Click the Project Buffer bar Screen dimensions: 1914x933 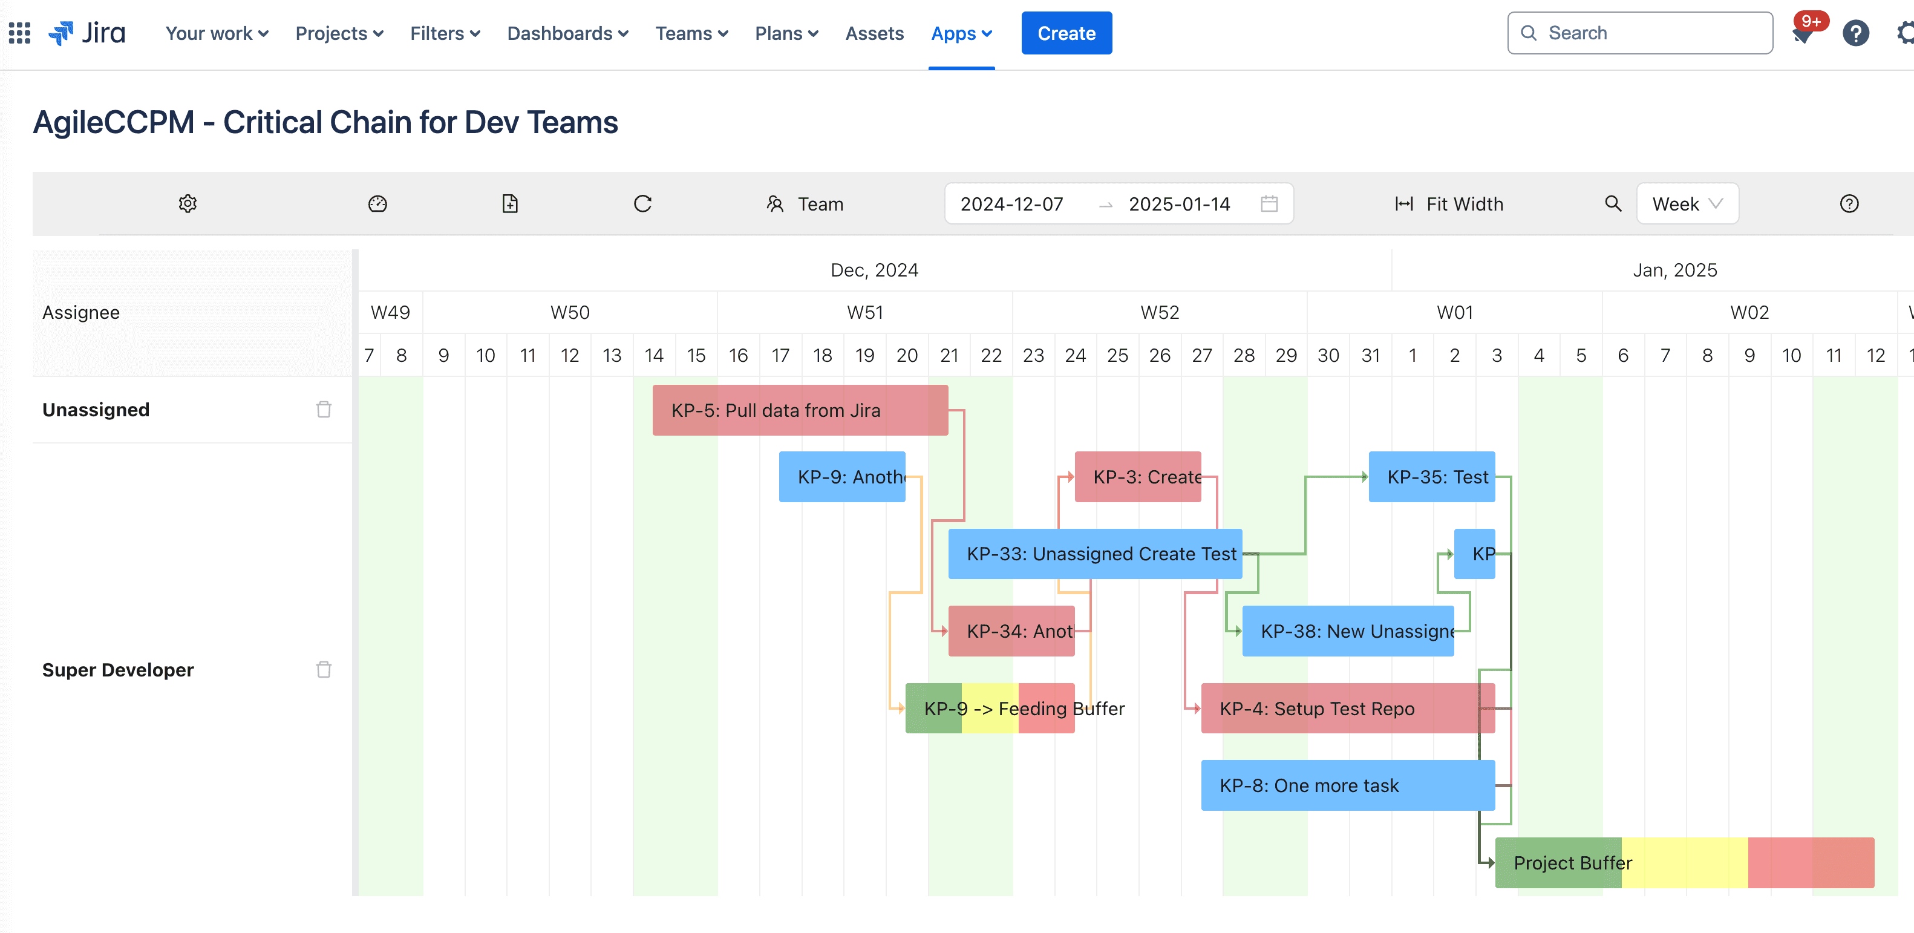(x=1572, y=862)
